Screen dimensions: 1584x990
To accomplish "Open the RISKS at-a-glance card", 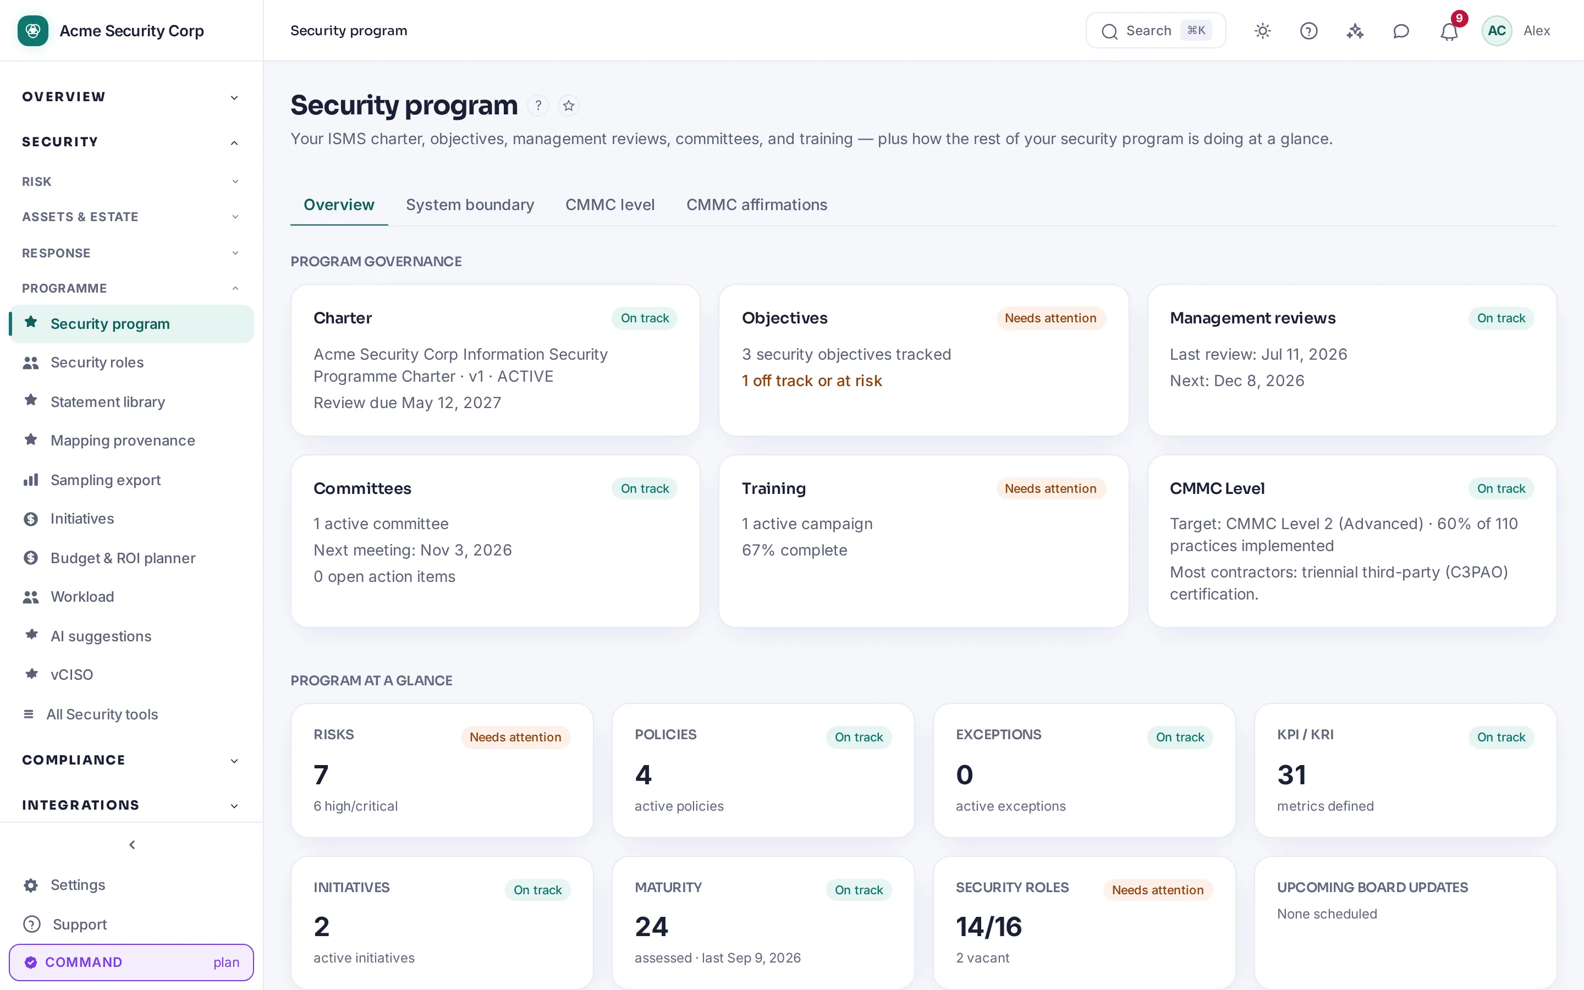I will click(x=442, y=771).
